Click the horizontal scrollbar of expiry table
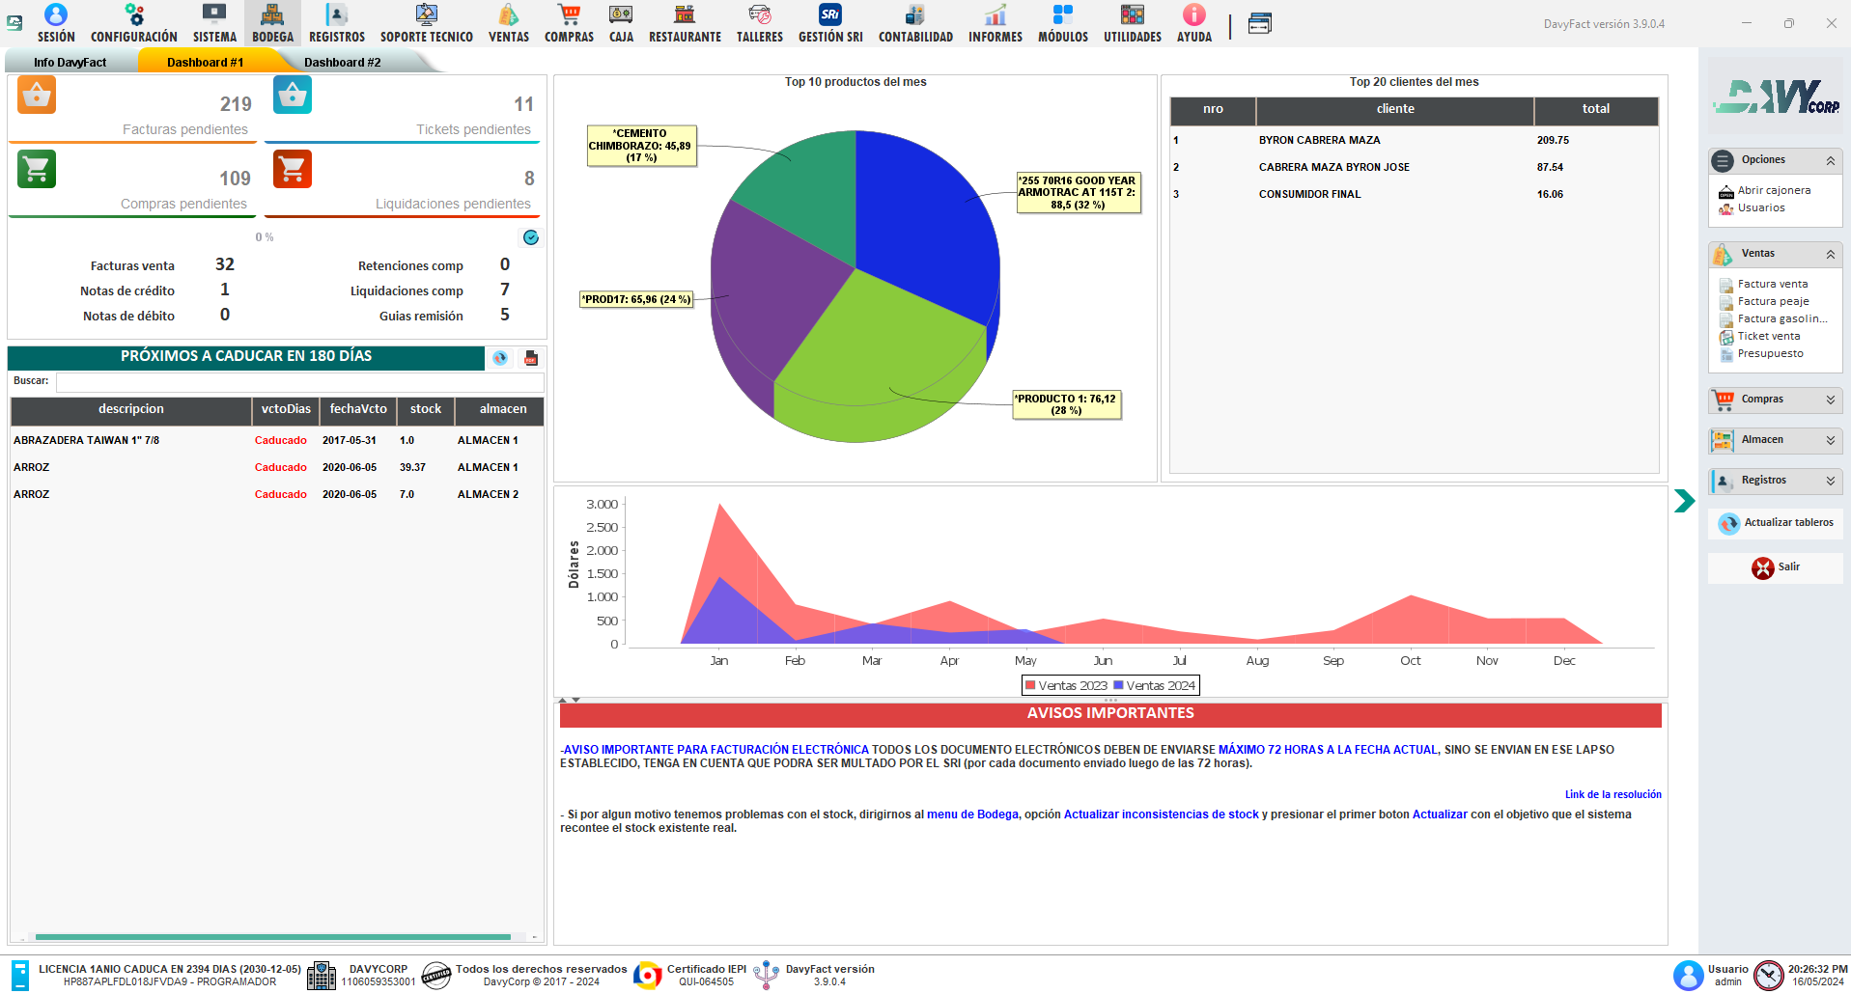 coord(273,937)
